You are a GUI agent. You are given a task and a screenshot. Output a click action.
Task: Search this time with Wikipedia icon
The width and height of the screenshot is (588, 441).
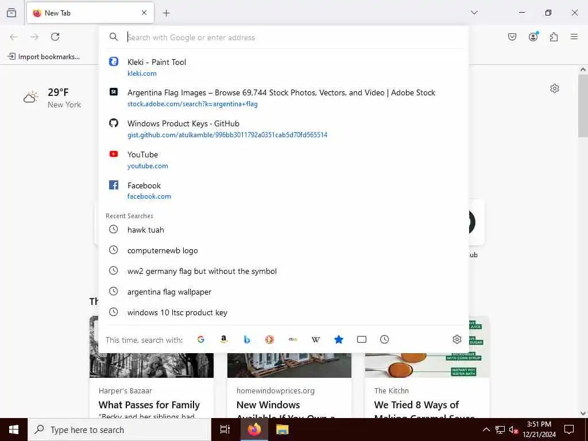point(316,339)
